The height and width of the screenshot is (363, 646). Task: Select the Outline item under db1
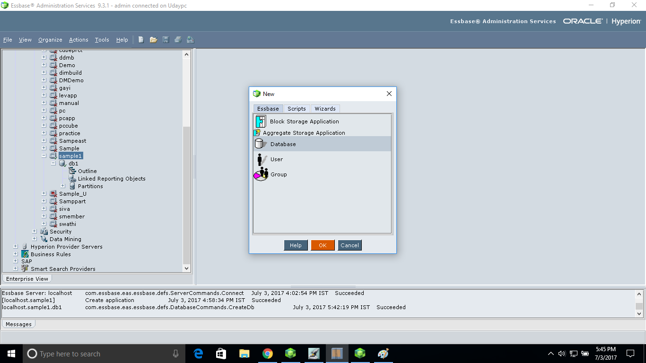click(x=87, y=171)
